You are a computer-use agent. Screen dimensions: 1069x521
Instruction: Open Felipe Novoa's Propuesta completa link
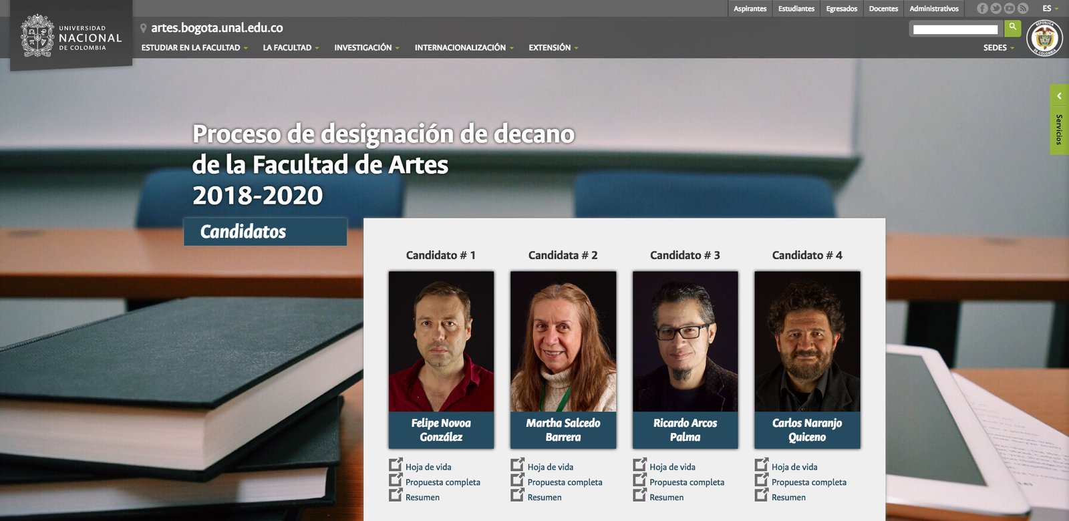tap(443, 482)
